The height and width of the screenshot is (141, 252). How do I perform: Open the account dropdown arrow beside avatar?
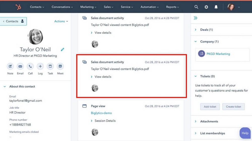239,7
